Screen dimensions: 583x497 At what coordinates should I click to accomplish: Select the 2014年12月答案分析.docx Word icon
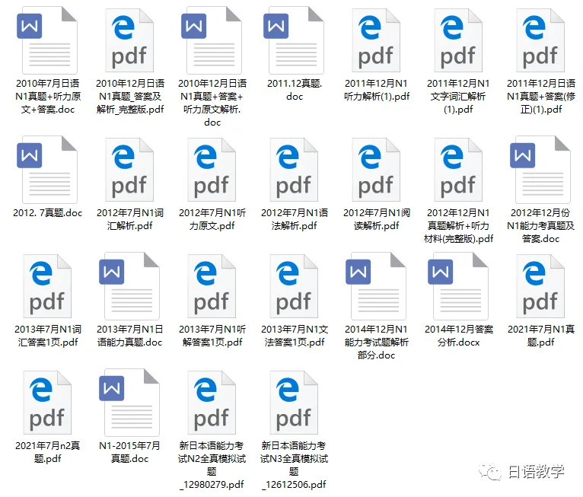tap(458, 286)
